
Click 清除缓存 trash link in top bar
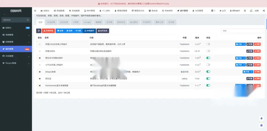pos(235,11)
